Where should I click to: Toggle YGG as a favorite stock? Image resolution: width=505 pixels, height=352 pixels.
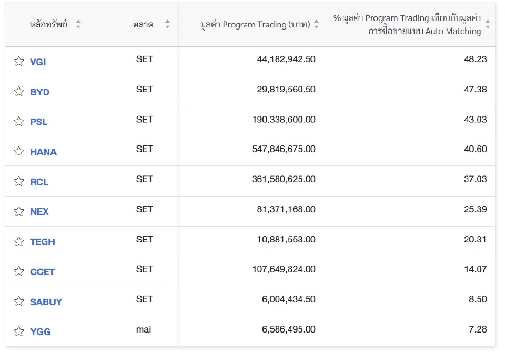(19, 331)
